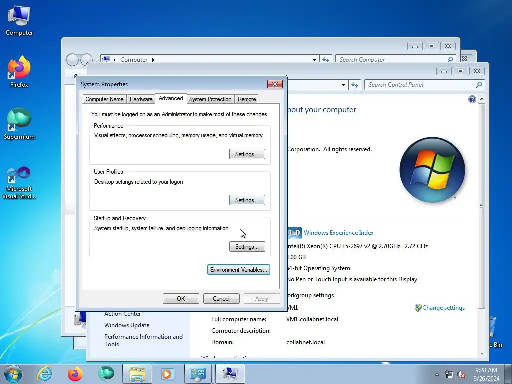This screenshot has height=384, width=512.
Task: Open Performance Information and Tools link
Action: [x=143, y=340]
